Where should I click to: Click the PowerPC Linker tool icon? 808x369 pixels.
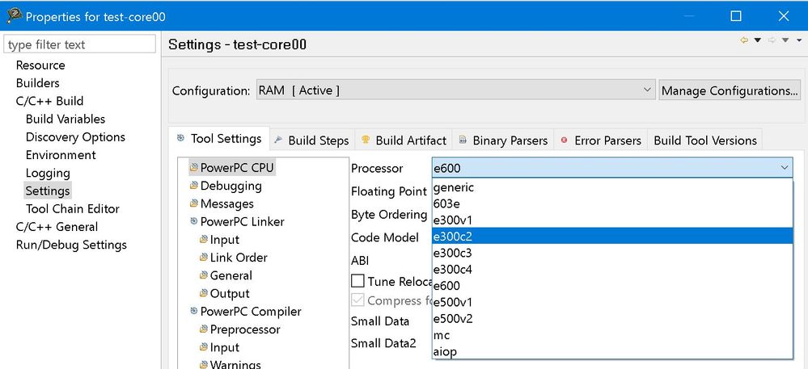pos(194,221)
